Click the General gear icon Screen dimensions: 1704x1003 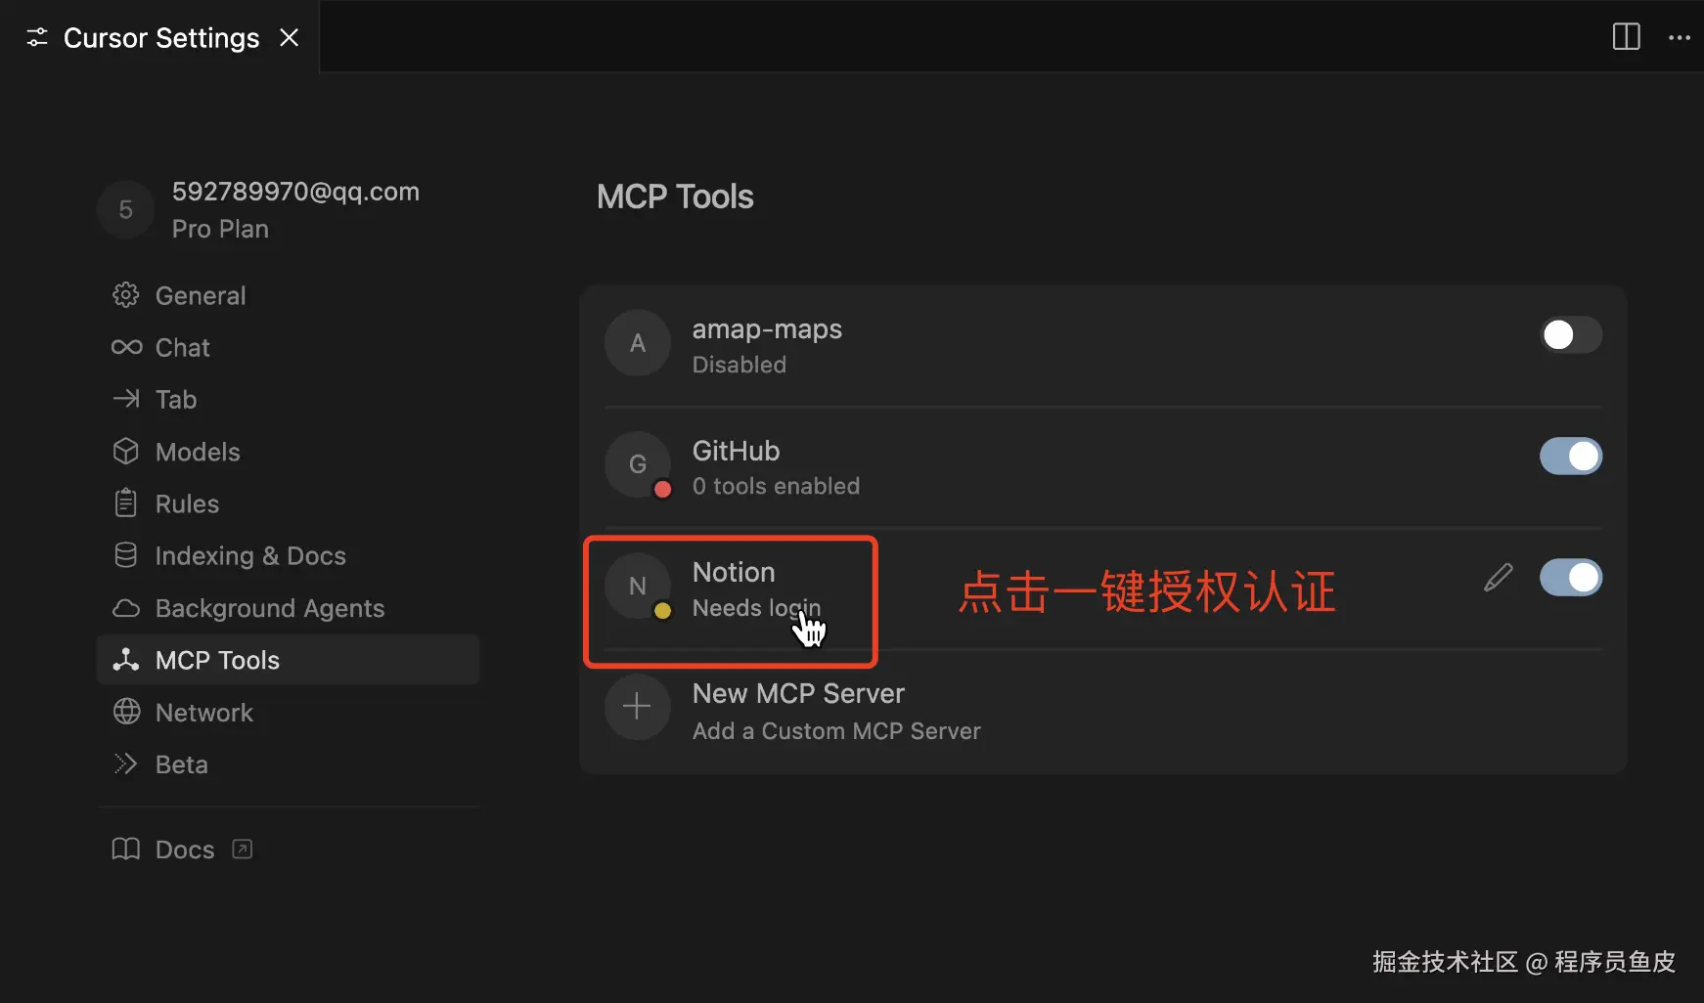(x=126, y=295)
